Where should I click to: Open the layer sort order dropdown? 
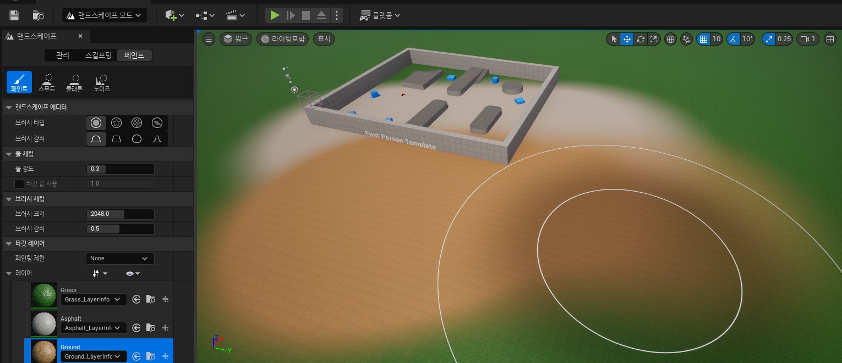click(x=100, y=273)
